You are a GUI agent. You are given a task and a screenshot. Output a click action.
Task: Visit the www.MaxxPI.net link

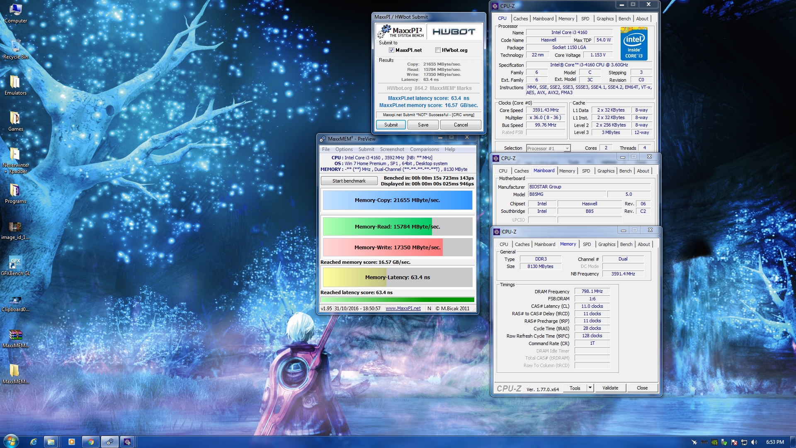[x=403, y=308]
